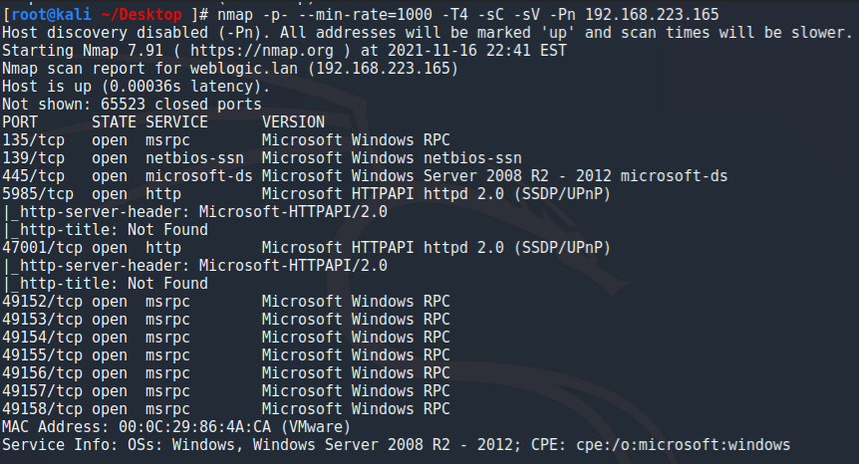Select the 49158/tcp msrpc row
This screenshot has width=859, height=464.
pos(225,409)
